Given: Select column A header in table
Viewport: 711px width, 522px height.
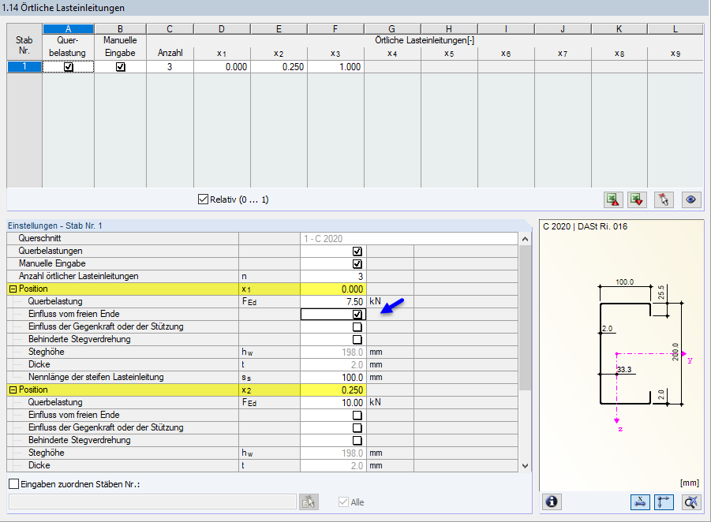Looking at the screenshot, I should pos(68,29).
